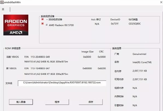Open the 主 tab
This screenshot has height=111, width=163.
3,9
